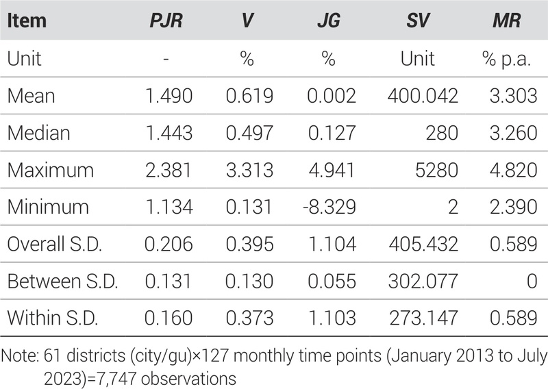This screenshot has height=389, width=548.
Task: Select the % p.a. unit cell
Action: [508, 58]
